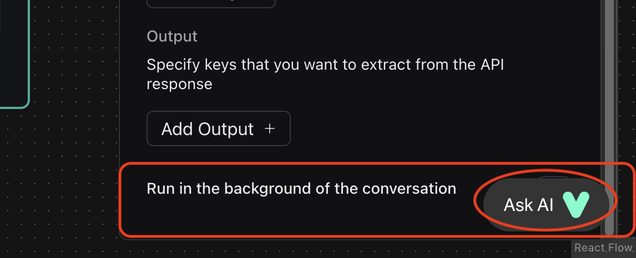Click the word 'response' in description
636x258 pixels.
click(179, 84)
